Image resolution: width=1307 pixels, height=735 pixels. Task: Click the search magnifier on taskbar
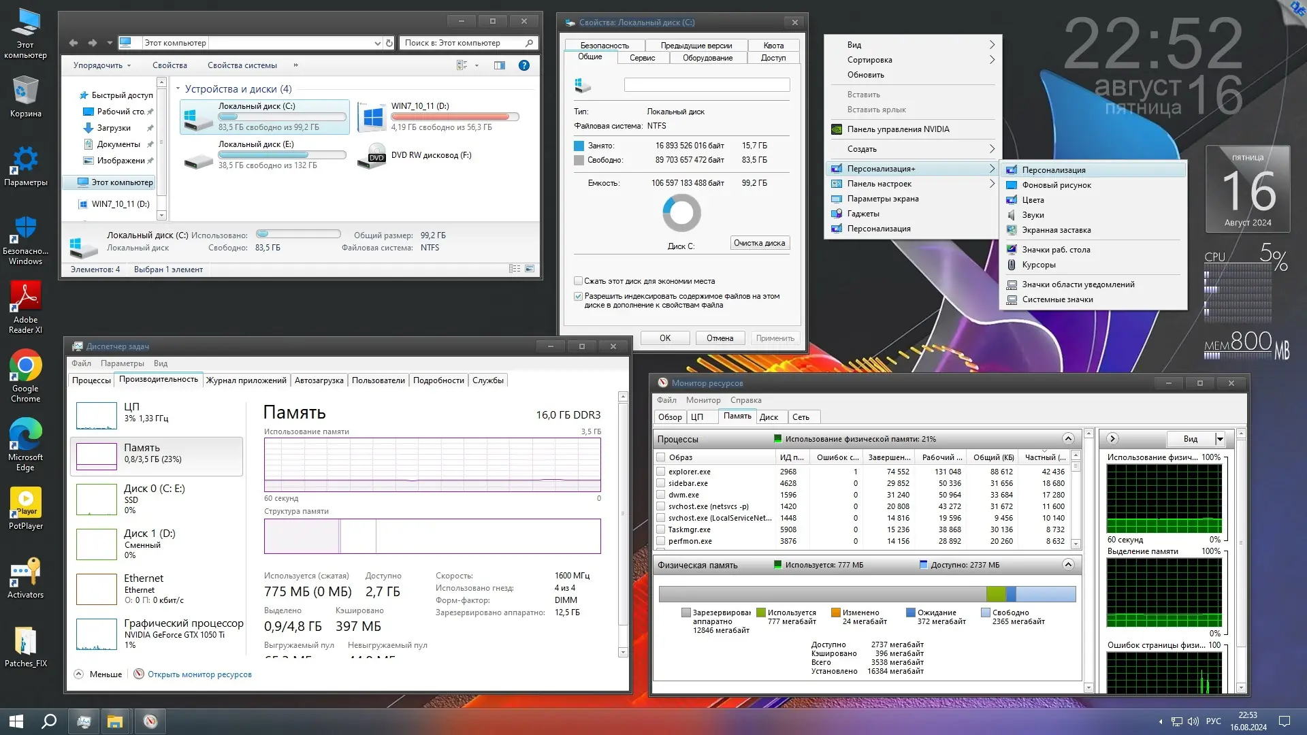49,721
